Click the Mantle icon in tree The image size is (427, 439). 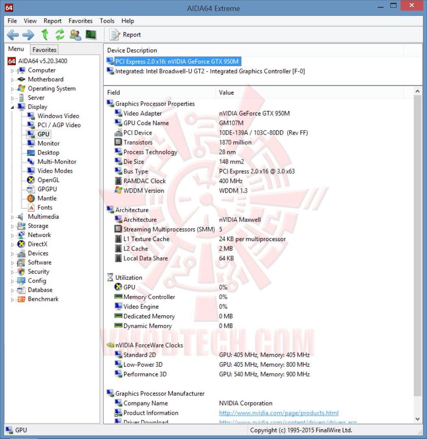click(31, 198)
